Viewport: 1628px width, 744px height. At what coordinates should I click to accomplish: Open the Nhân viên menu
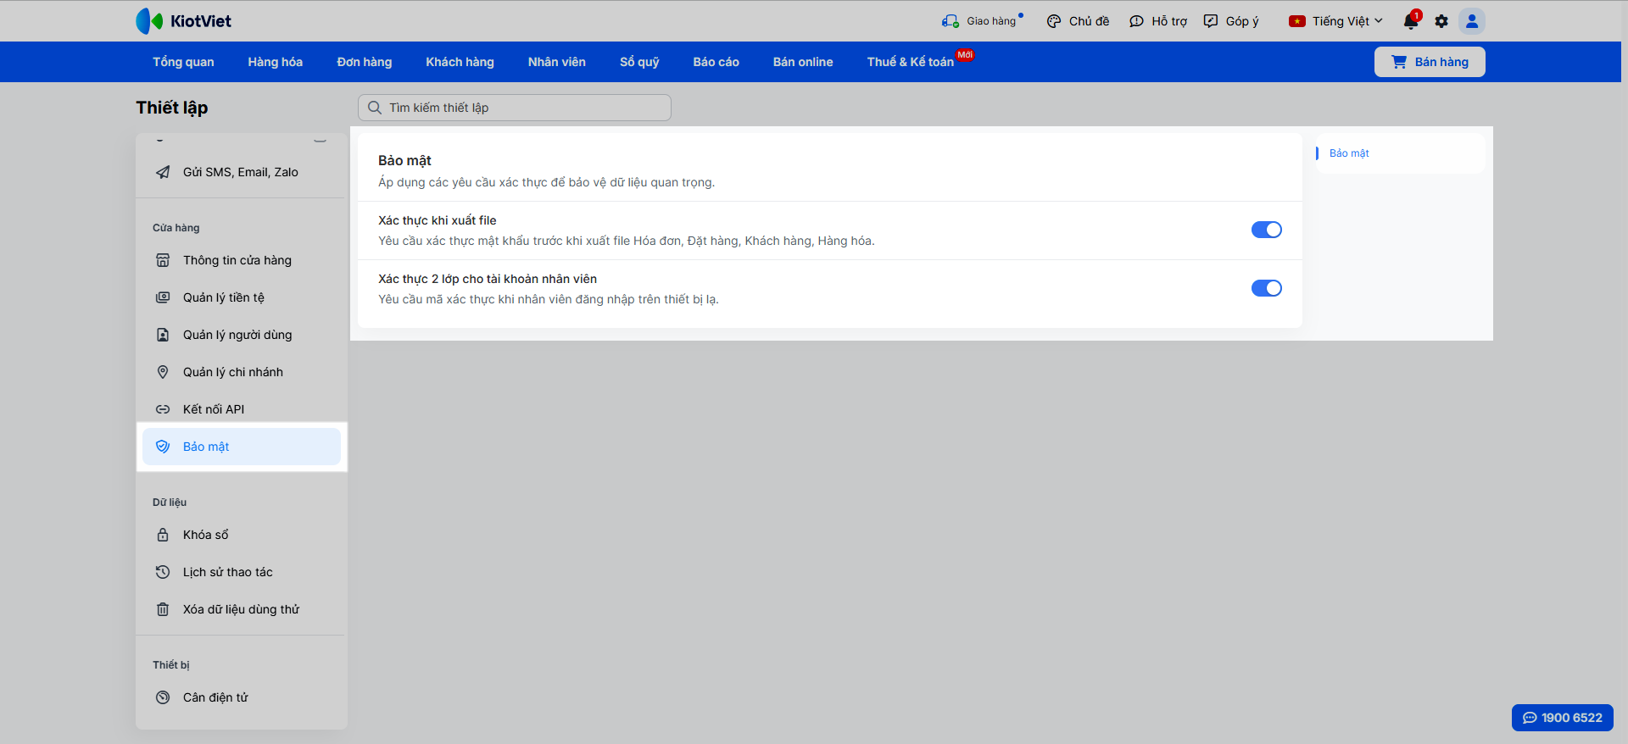click(x=557, y=62)
